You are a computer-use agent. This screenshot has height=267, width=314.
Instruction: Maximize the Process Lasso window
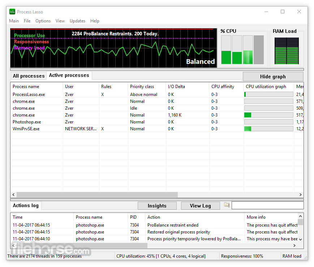(x=283, y=12)
